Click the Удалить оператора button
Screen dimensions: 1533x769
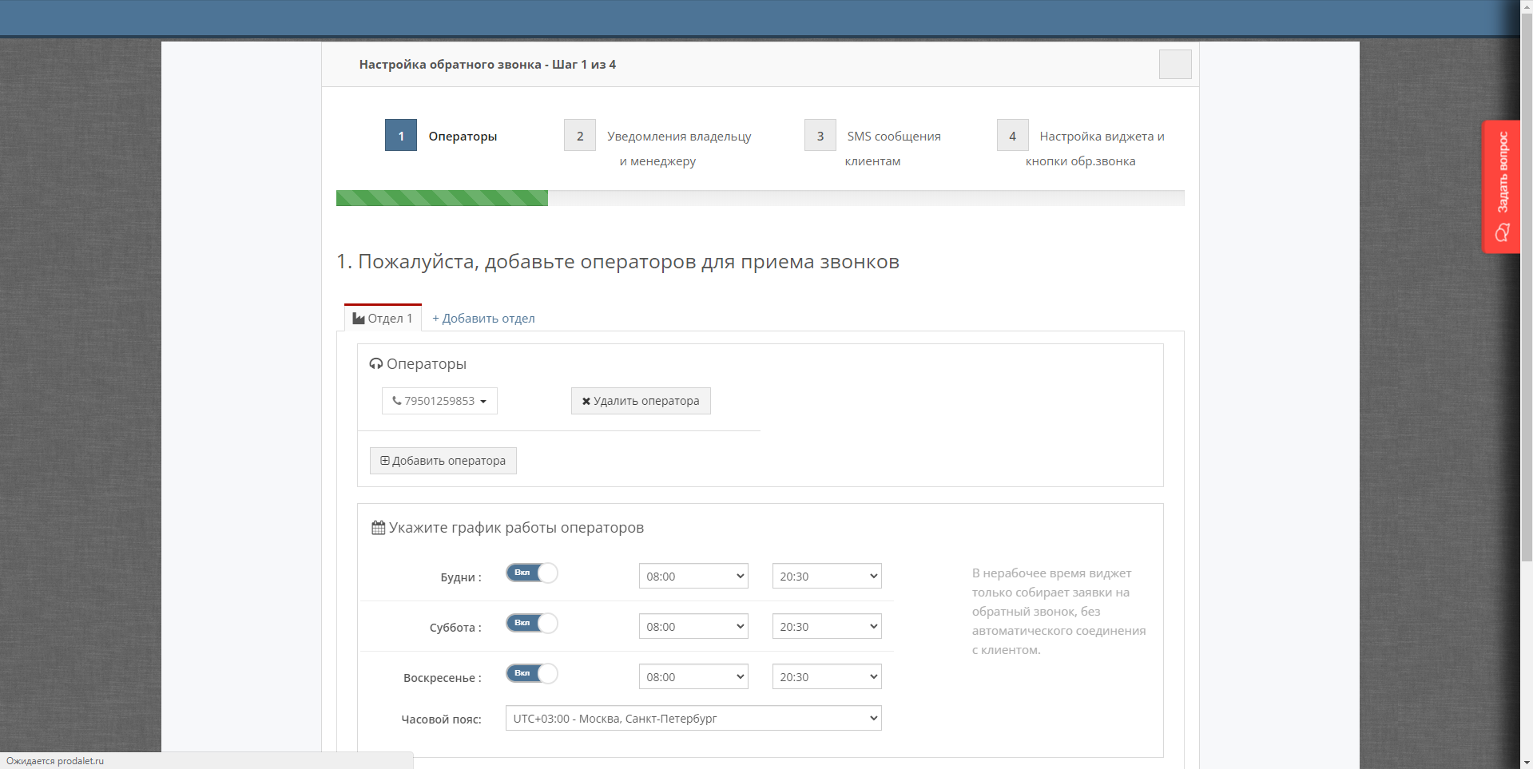click(641, 401)
